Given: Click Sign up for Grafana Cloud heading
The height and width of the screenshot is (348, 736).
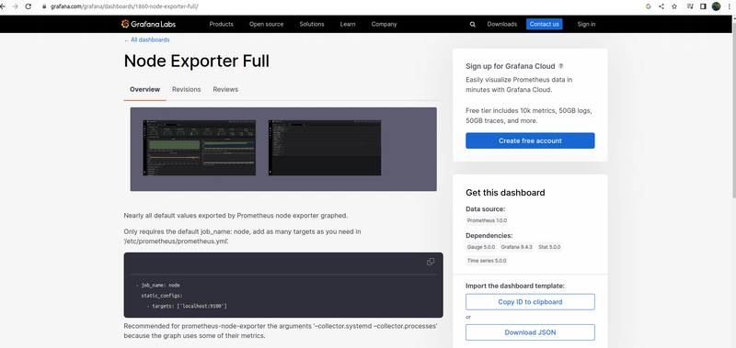Looking at the screenshot, I should (x=511, y=66).
